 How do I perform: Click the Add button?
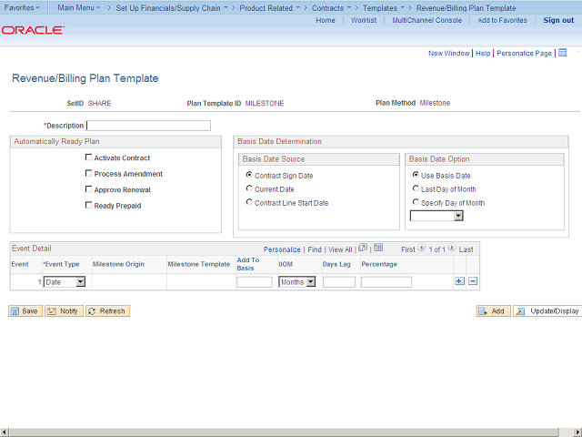click(x=493, y=311)
